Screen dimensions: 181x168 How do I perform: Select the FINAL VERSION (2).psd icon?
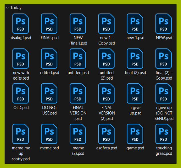pos(107,94)
